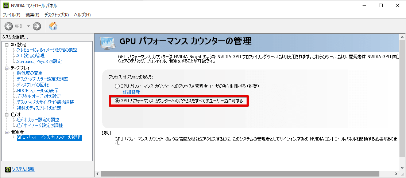Select ビデオ カラー設定の調整
Image resolution: width=406 pixels, height=178 pixels.
click(38, 120)
